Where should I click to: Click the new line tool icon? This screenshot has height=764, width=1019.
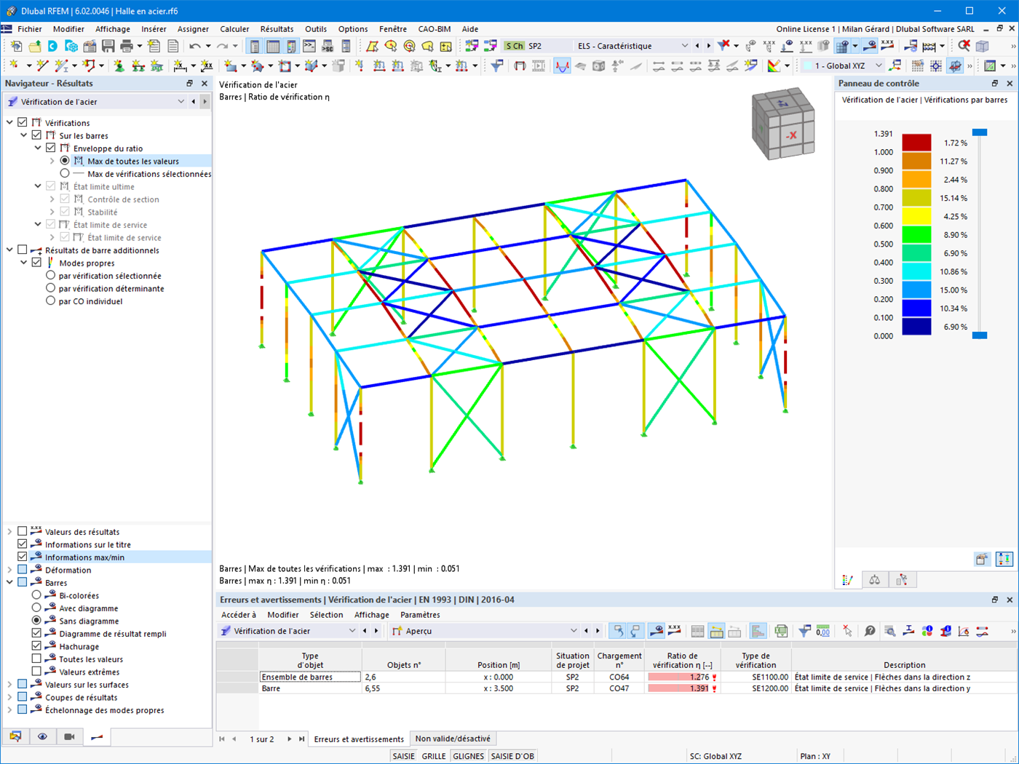click(x=42, y=65)
